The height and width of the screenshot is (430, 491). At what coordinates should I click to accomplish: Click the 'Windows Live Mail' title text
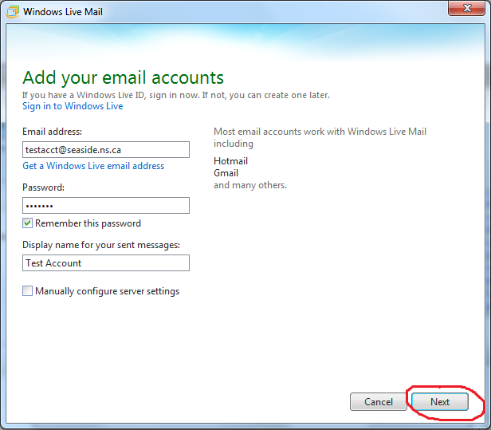click(x=63, y=12)
